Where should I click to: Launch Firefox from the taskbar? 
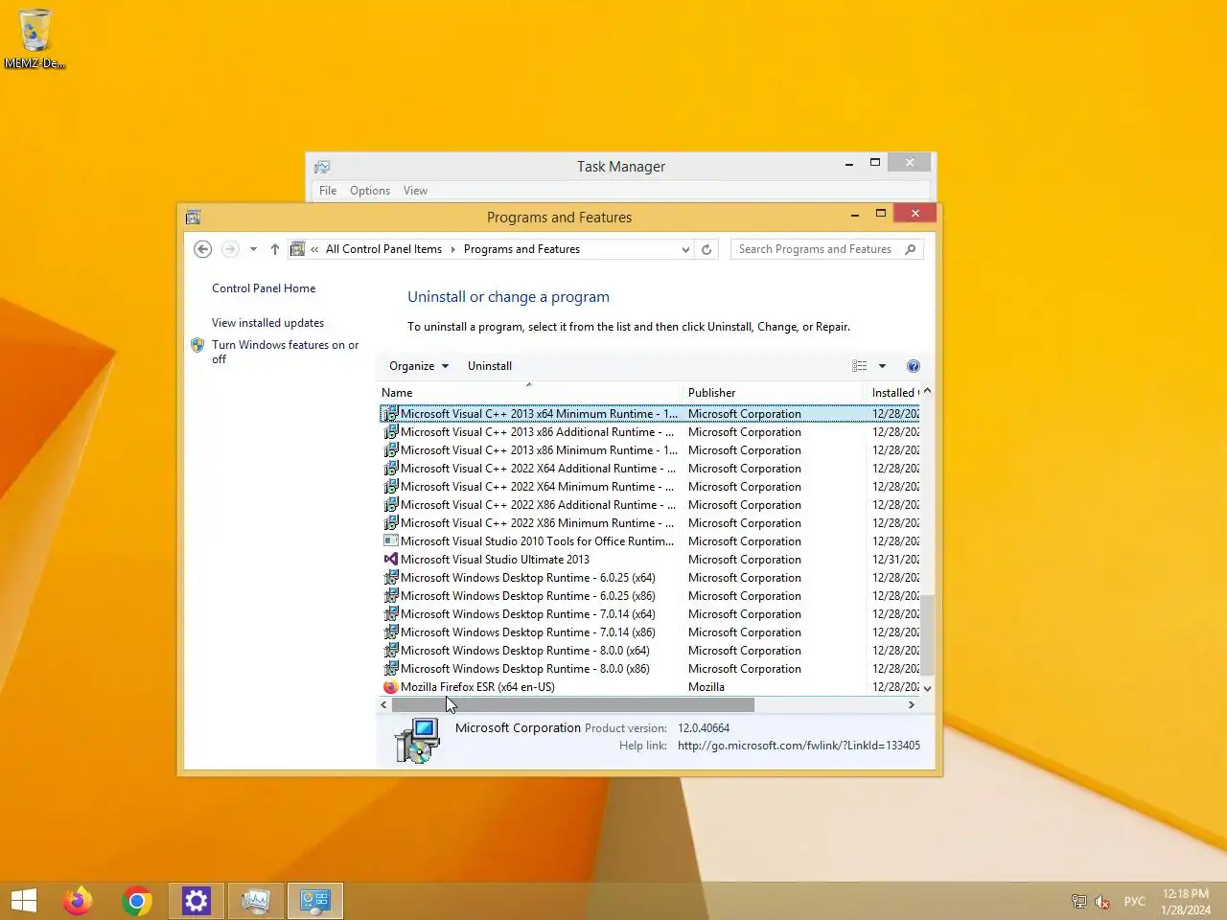(x=78, y=901)
